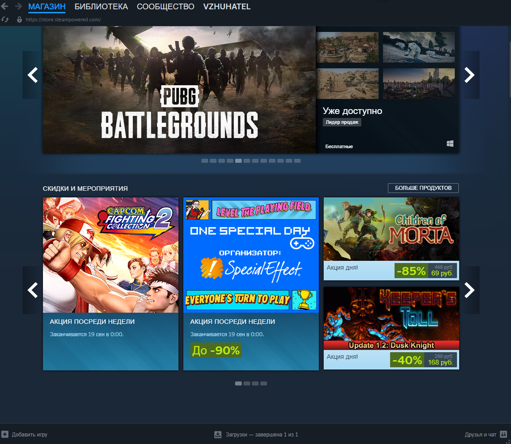511x444 pixels.
Task: Open Загрузки — завершена 1 из 1
Action: coord(262,435)
